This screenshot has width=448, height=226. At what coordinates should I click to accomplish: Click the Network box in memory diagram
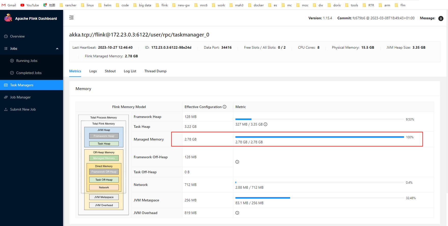pos(104,187)
